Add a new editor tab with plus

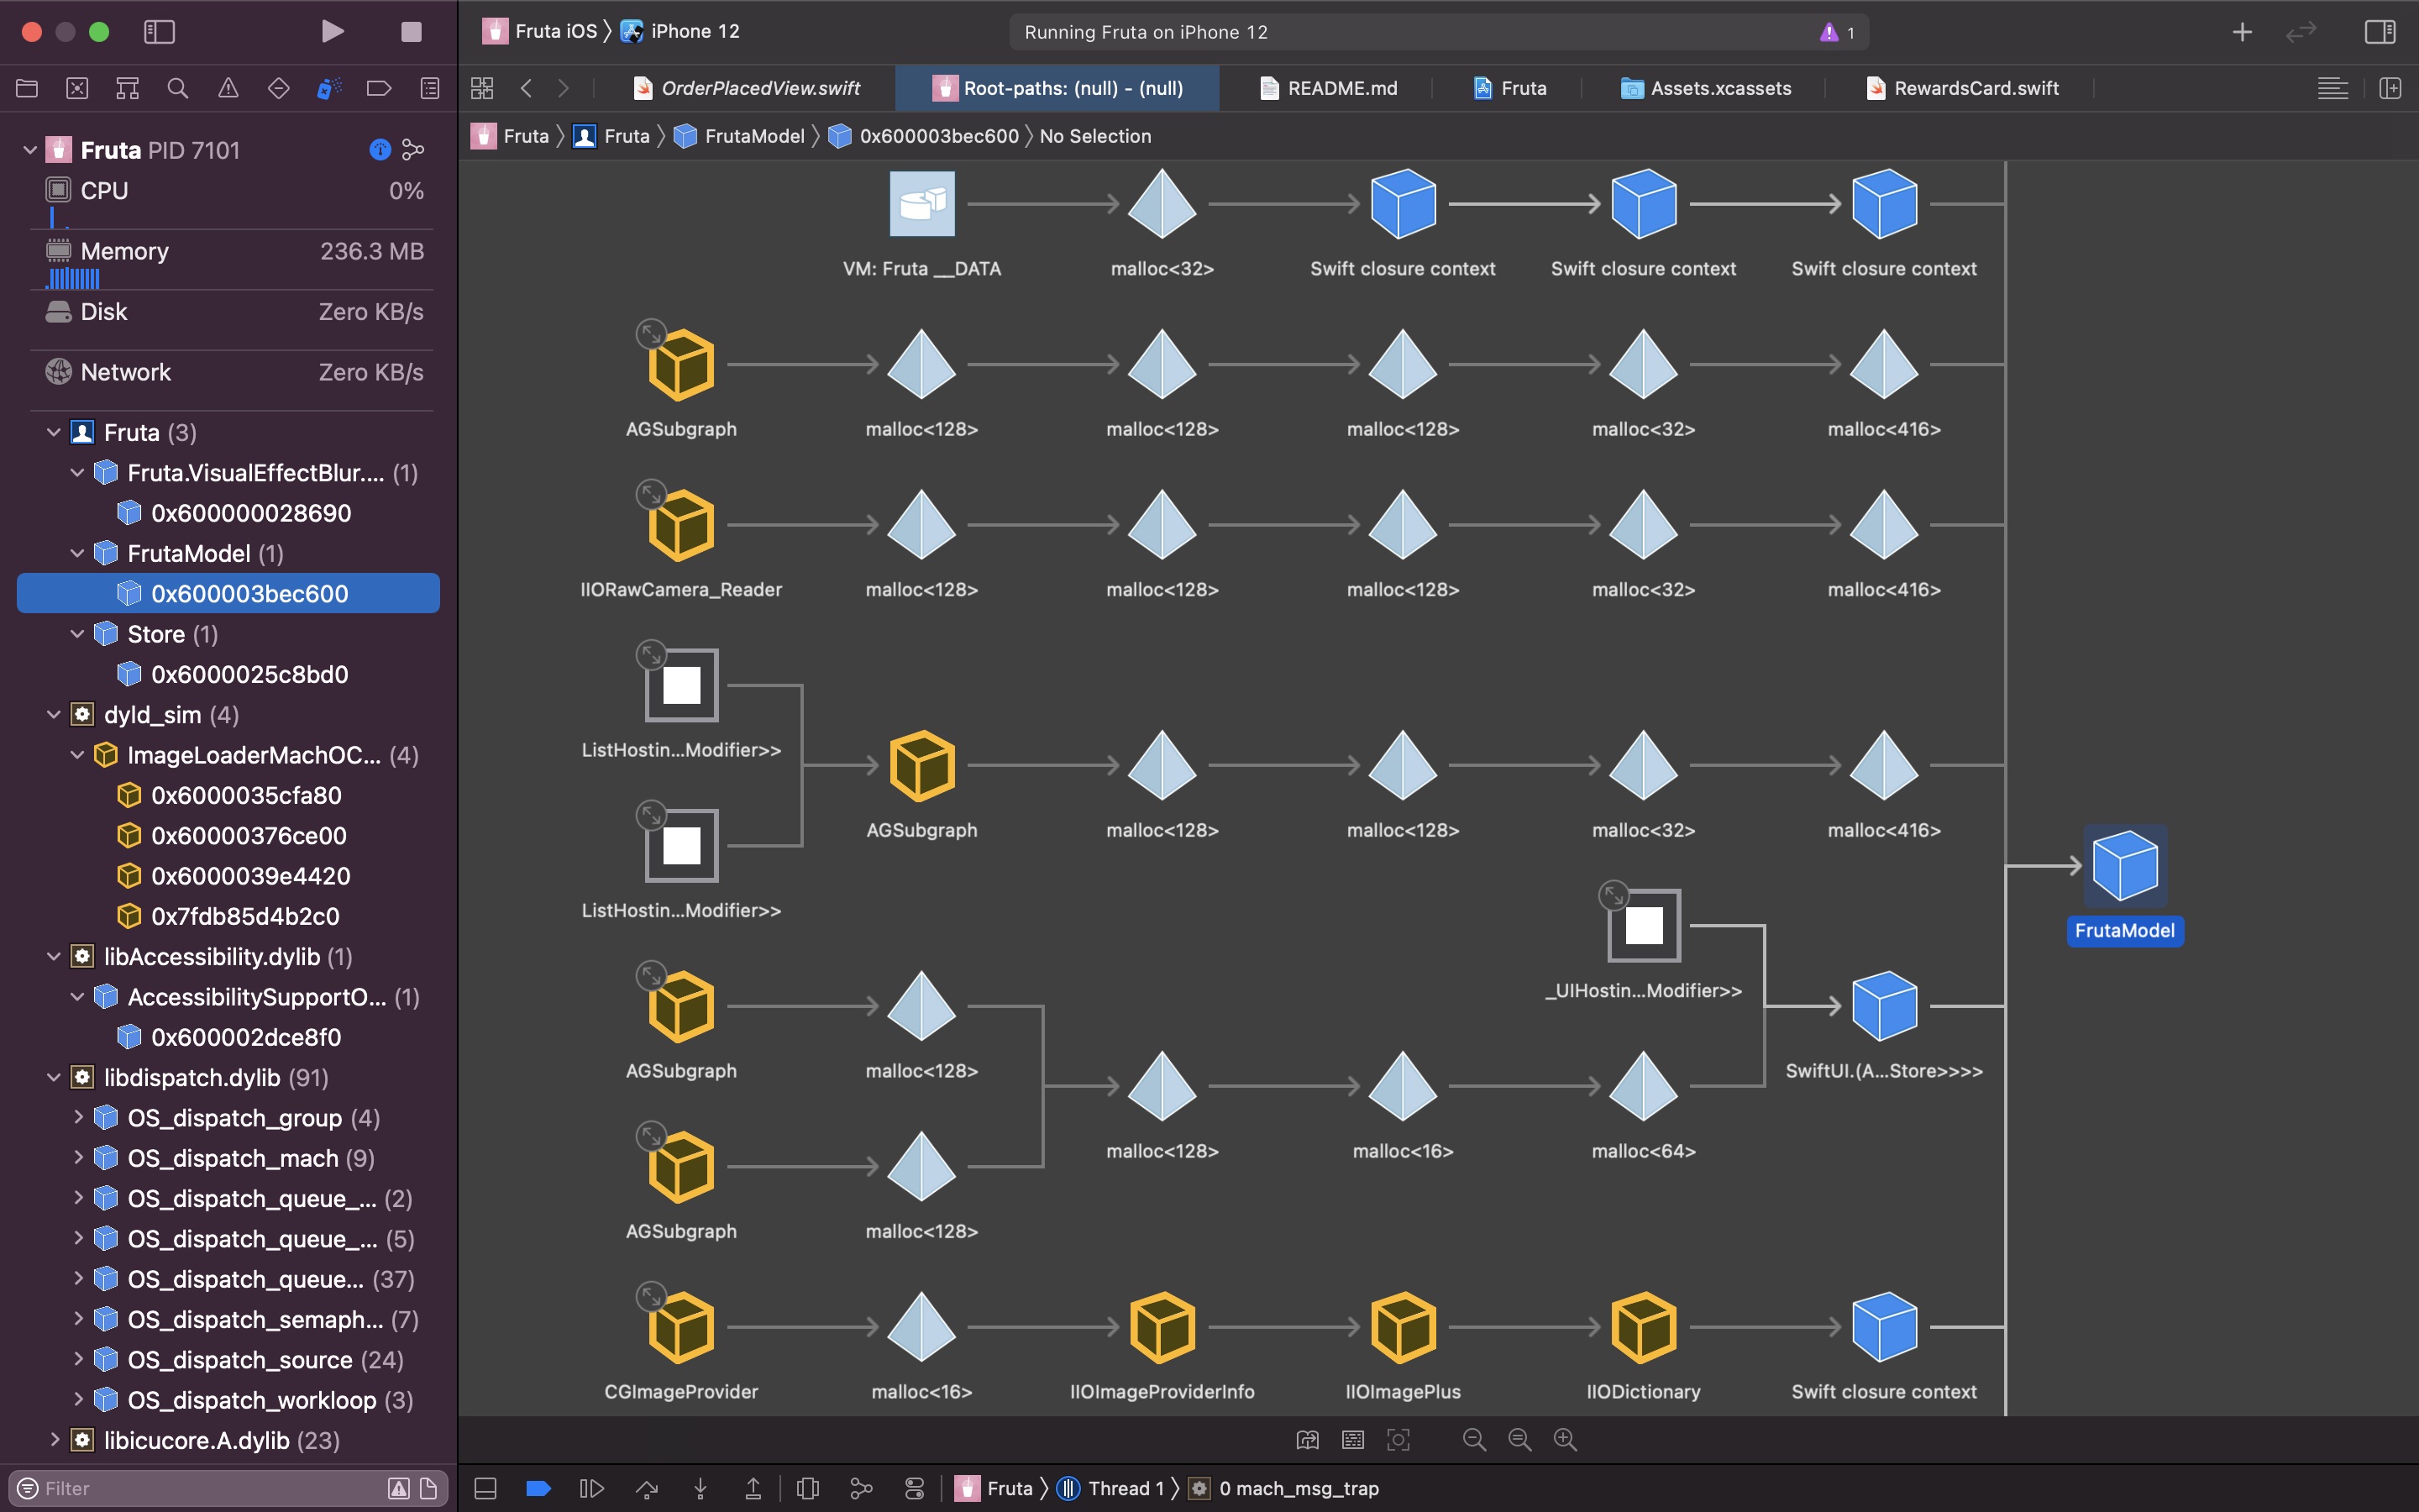[x=2242, y=32]
